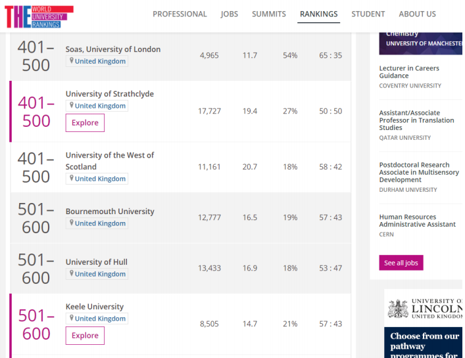The height and width of the screenshot is (358, 465).
Task: Click the location pin under Bournemouth University
Action: (72, 223)
